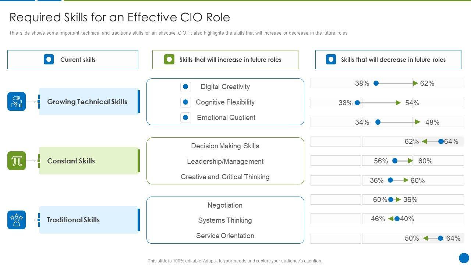Click the blue dot on the 38% to 62% slider
This screenshot has height=265, width=471.
pyautogui.click(x=376, y=84)
